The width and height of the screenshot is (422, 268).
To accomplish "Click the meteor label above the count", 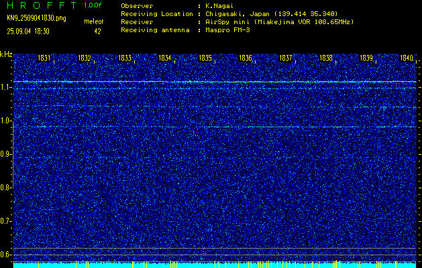I will point(94,21).
